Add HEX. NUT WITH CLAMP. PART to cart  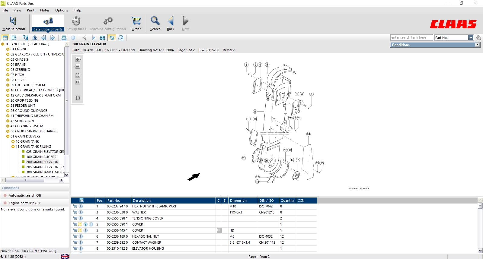click(75, 206)
